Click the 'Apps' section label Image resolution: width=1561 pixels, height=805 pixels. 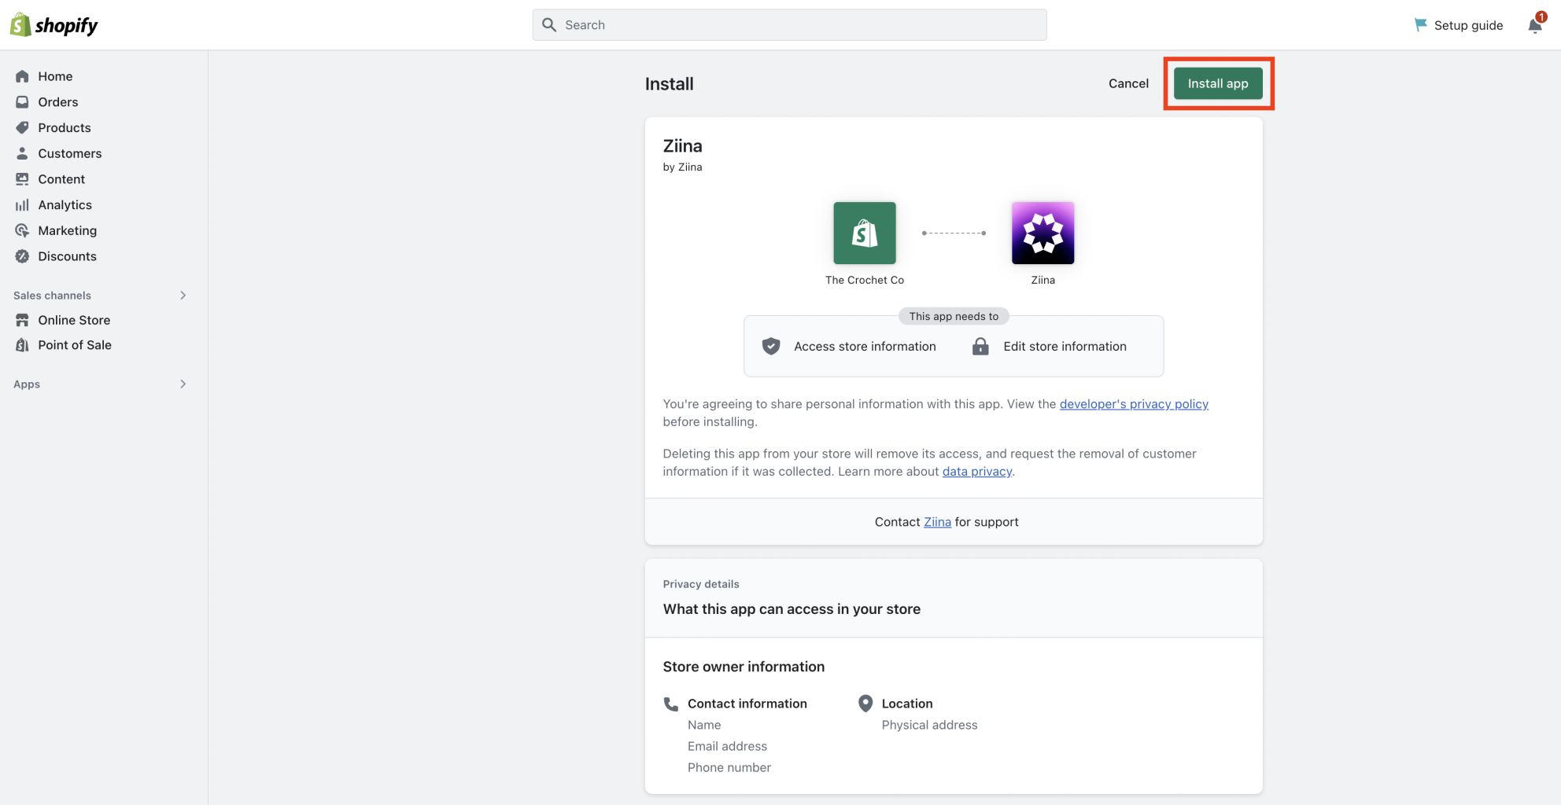27,384
